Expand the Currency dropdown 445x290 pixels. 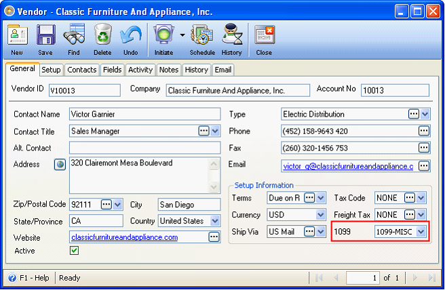pos(321,214)
